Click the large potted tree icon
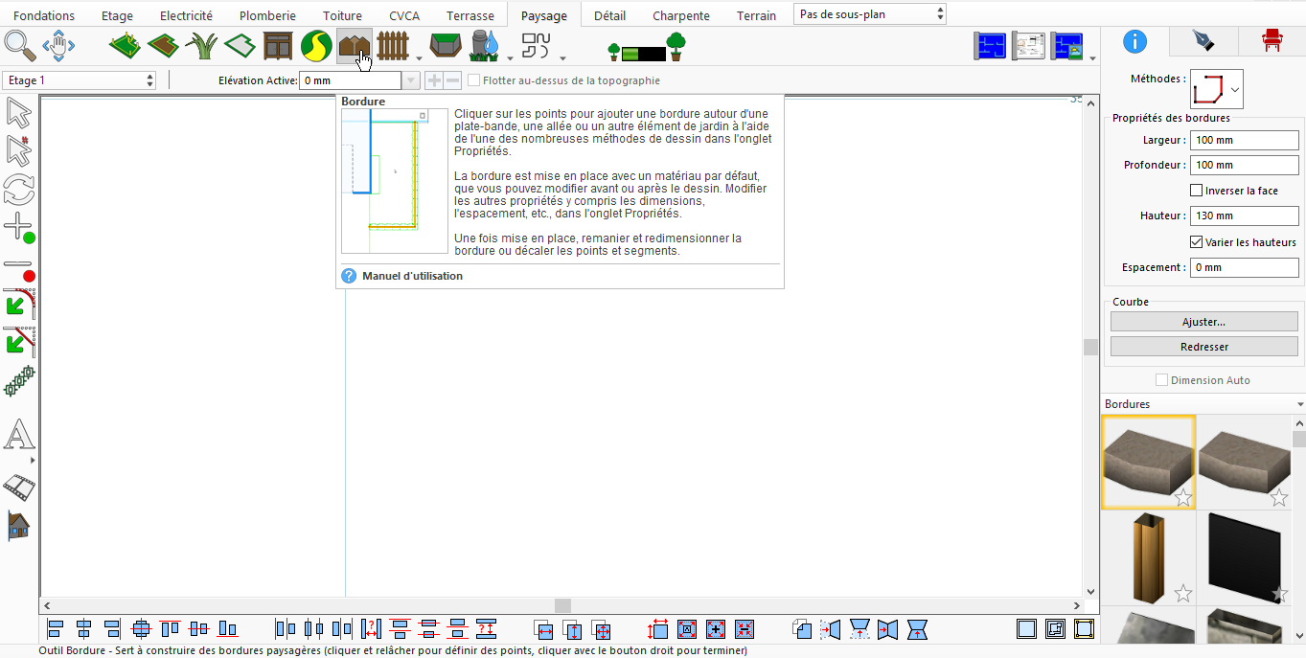The image size is (1306, 658). pyautogui.click(x=676, y=45)
